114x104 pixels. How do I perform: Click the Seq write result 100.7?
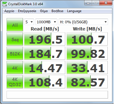click(x=87, y=39)
